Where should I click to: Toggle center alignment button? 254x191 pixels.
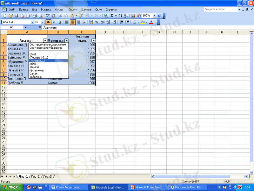tap(72, 22)
